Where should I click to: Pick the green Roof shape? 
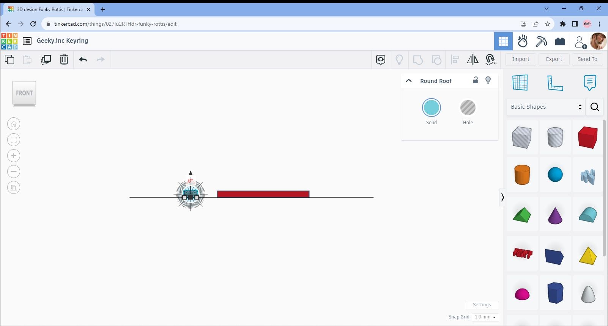(x=522, y=215)
